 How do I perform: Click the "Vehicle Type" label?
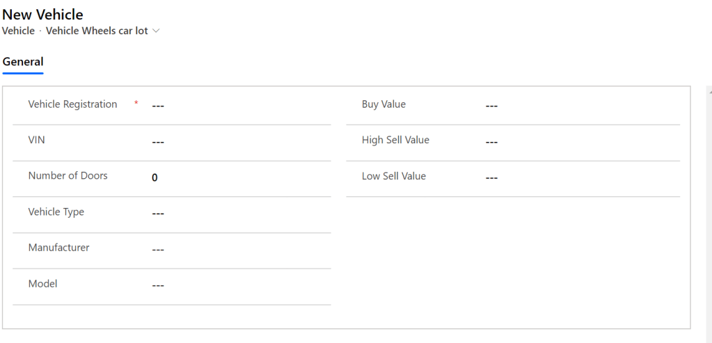coord(56,212)
